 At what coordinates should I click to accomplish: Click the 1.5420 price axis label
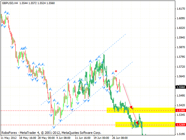click(x=181, y=105)
